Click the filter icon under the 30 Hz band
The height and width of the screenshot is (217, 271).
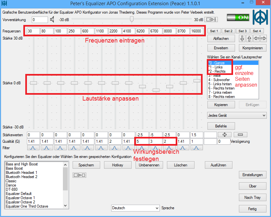click(33, 148)
